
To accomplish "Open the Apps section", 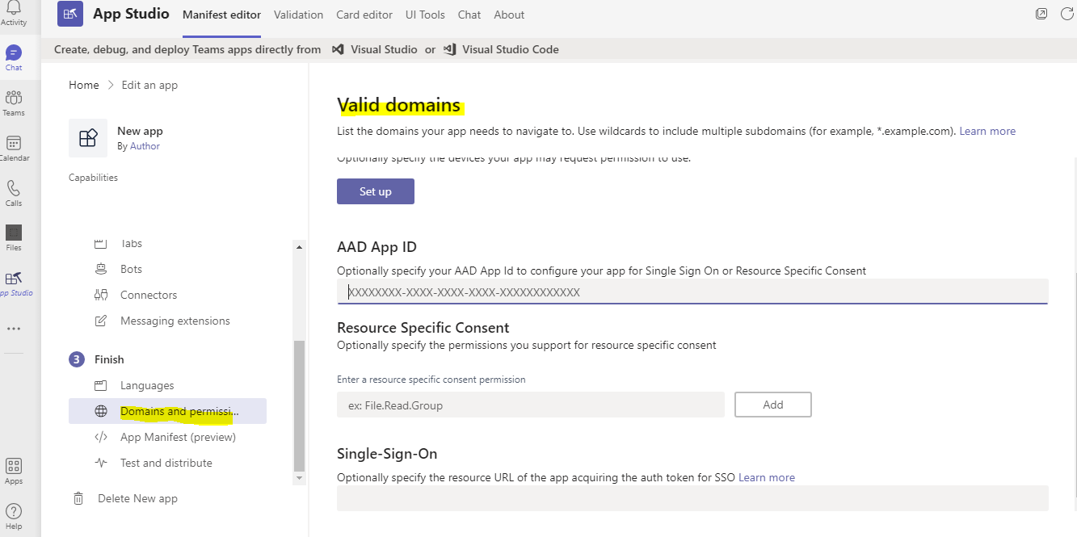I will [x=13, y=471].
